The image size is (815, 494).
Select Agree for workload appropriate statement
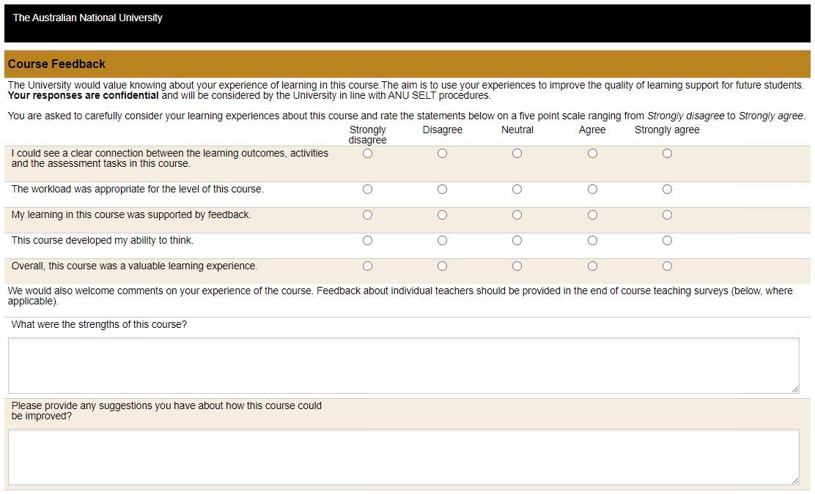[x=592, y=189]
